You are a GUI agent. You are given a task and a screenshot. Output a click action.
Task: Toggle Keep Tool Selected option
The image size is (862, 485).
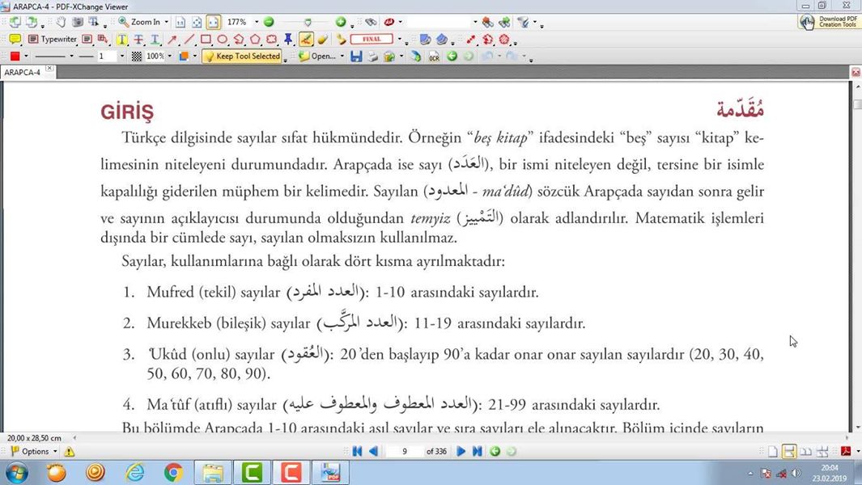(242, 56)
